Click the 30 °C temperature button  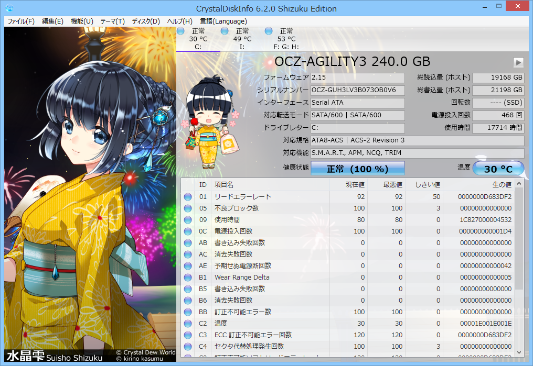tap(498, 169)
